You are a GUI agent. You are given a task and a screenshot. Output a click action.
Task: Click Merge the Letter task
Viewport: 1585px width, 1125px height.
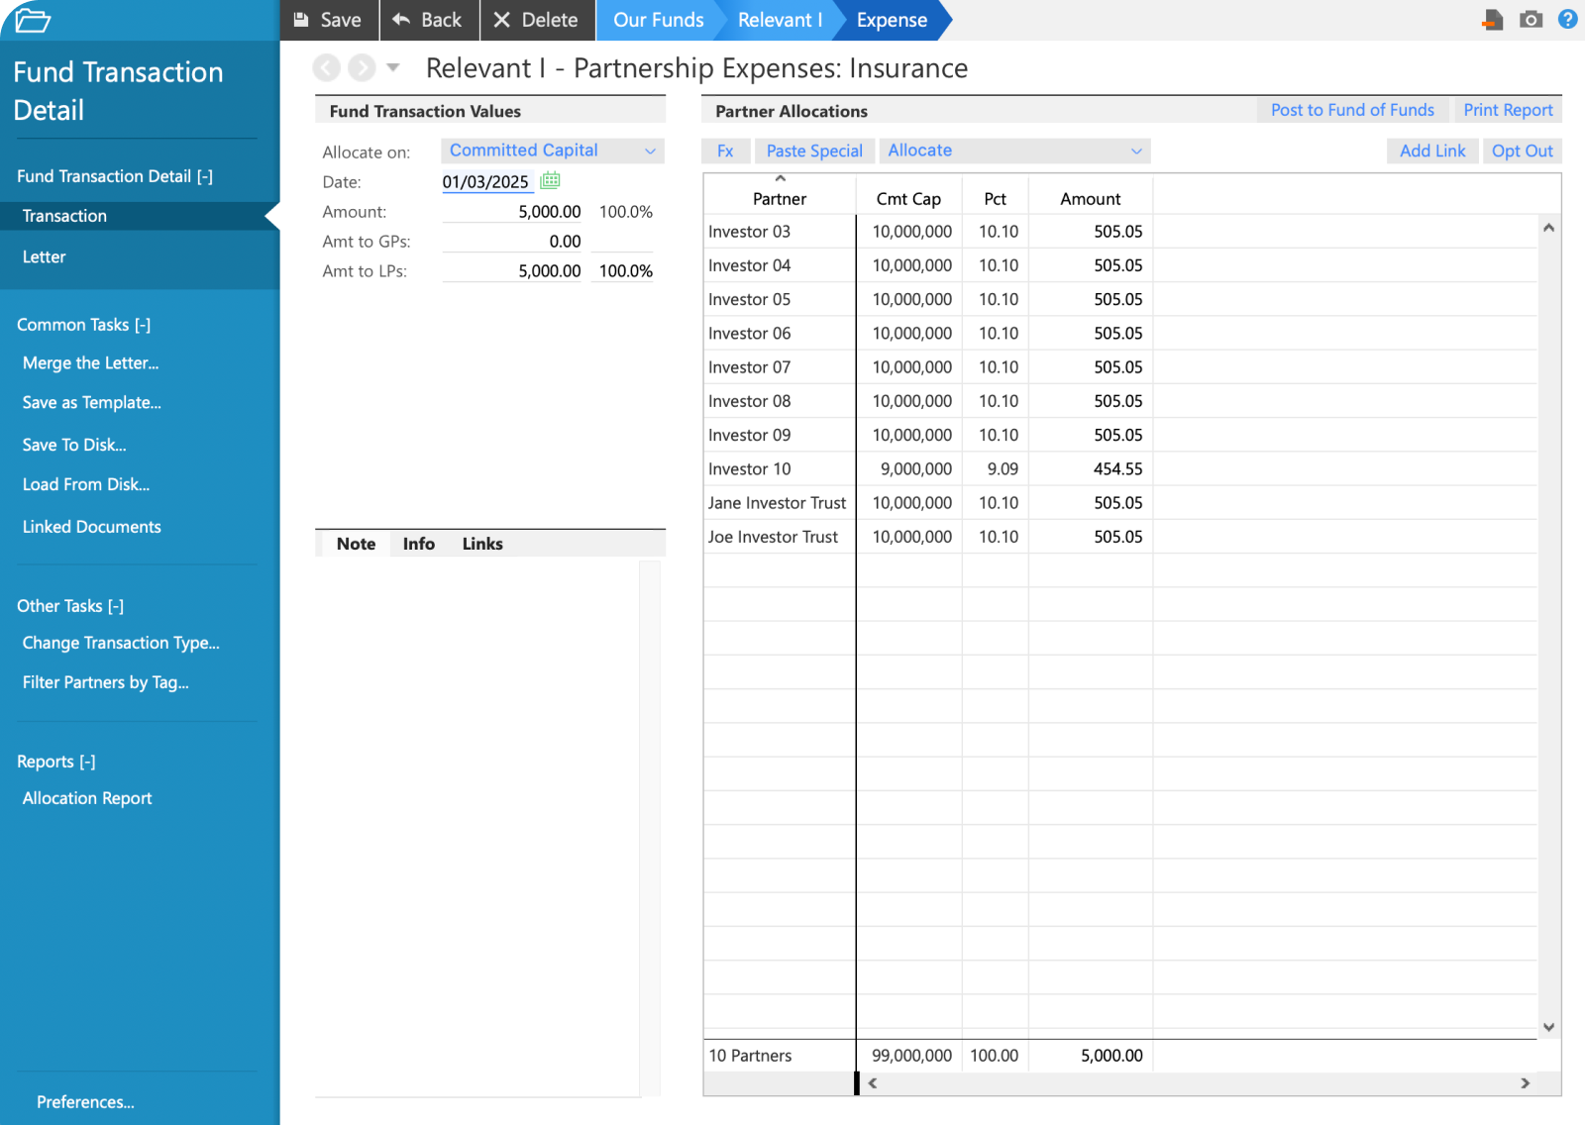click(90, 363)
